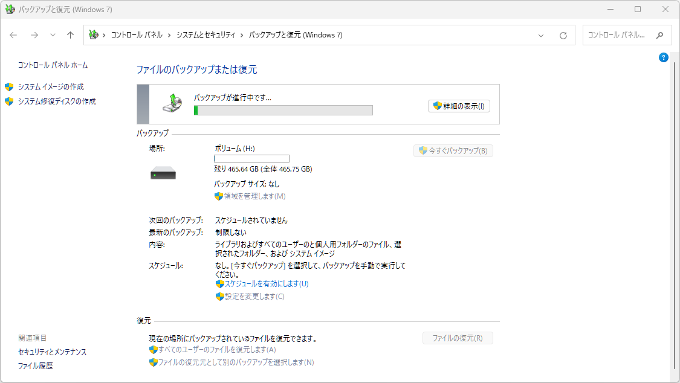Go back with the back arrow

(x=13, y=35)
